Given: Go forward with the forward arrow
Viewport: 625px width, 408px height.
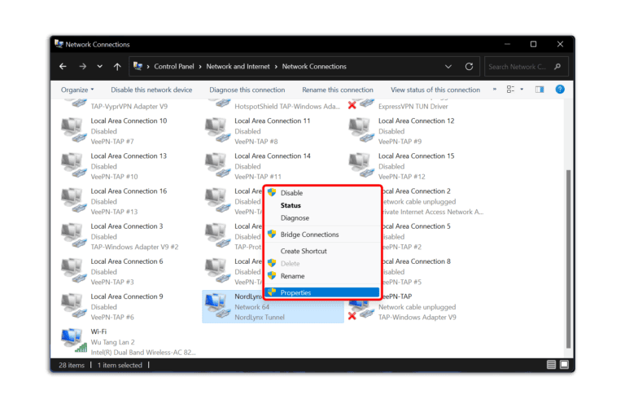Looking at the screenshot, I should click(x=82, y=67).
